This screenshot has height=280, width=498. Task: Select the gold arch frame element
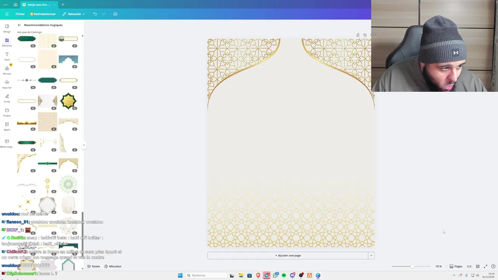tap(68, 163)
